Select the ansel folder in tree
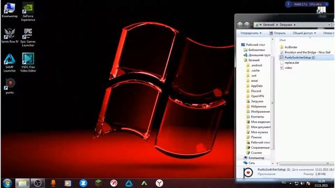Image resolution: width=335 pixels, height=188 pixels. click(252, 81)
